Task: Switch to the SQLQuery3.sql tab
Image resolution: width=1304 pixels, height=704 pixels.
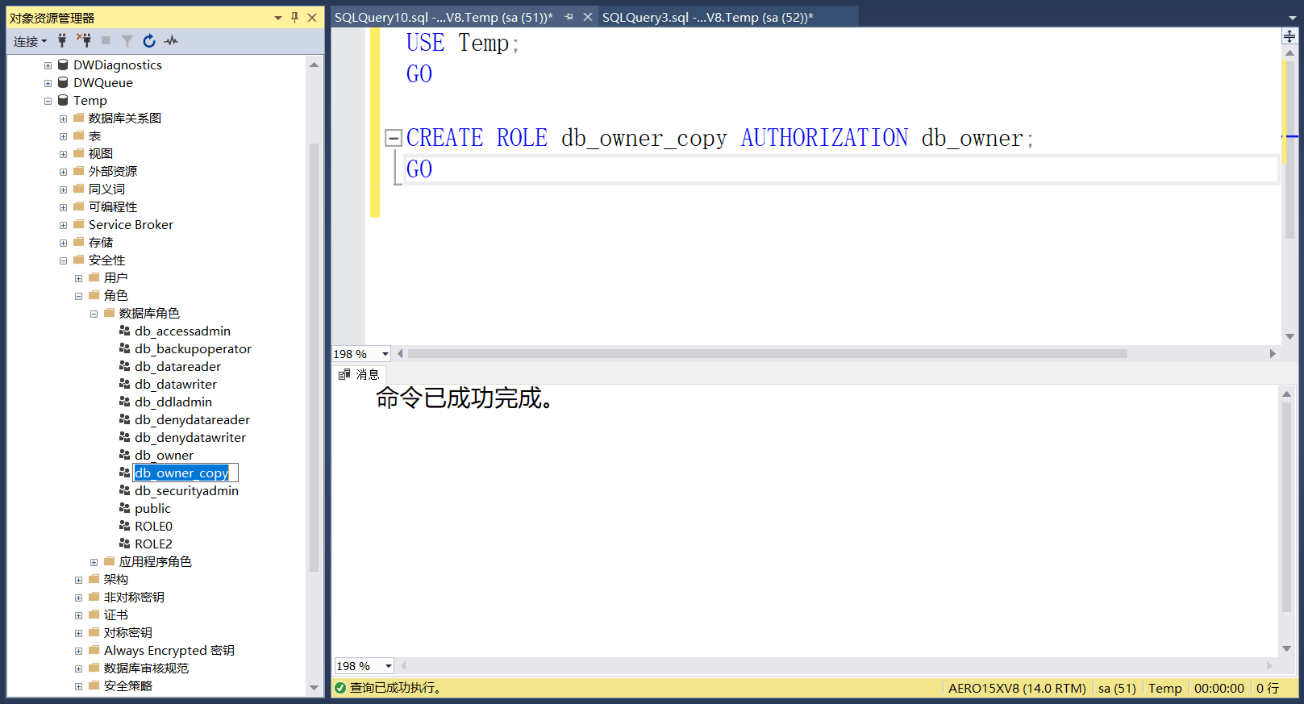Action: [x=707, y=17]
